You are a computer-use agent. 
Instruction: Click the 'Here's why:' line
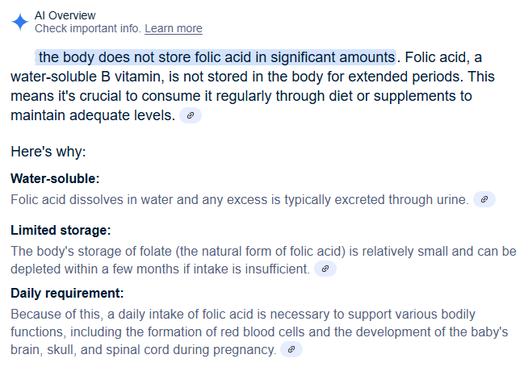tap(48, 152)
